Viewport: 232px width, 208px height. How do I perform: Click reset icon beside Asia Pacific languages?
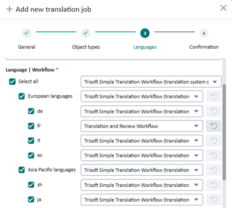click(x=214, y=170)
